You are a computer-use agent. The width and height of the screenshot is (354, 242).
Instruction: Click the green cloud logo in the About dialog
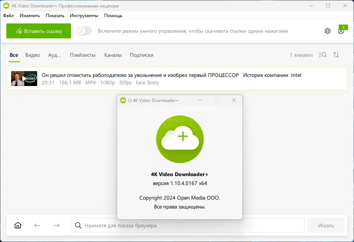click(x=180, y=139)
